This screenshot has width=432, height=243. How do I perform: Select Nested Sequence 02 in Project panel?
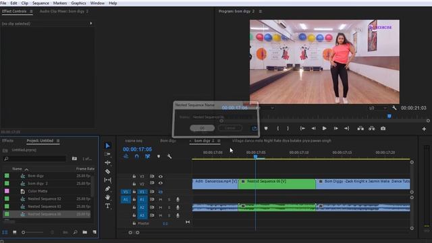pos(45,198)
